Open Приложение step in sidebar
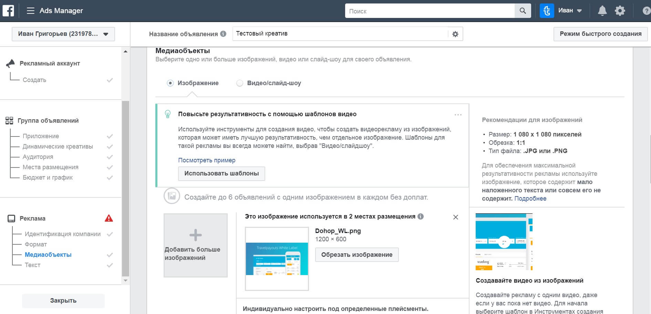This screenshot has height=314, width=651. 41,136
